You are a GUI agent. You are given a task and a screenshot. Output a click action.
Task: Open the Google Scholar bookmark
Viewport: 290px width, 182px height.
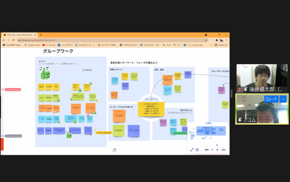32,45
